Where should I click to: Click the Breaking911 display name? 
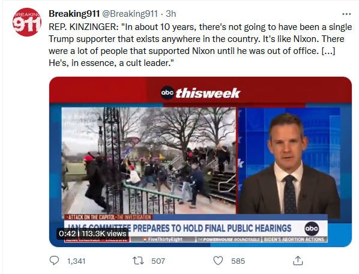74,14
